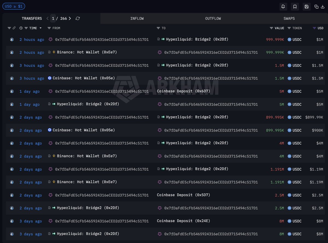Open the TOKEN column filter
328x243 pixels.
(x=289, y=28)
